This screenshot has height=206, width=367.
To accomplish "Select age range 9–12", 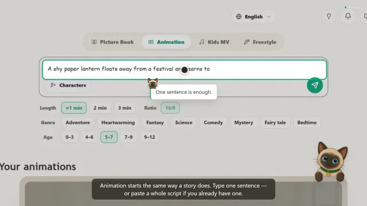I will pos(149,137).
